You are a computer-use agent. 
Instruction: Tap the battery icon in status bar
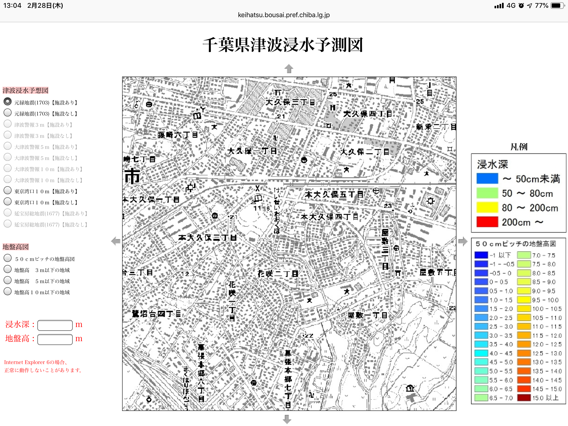coord(558,6)
